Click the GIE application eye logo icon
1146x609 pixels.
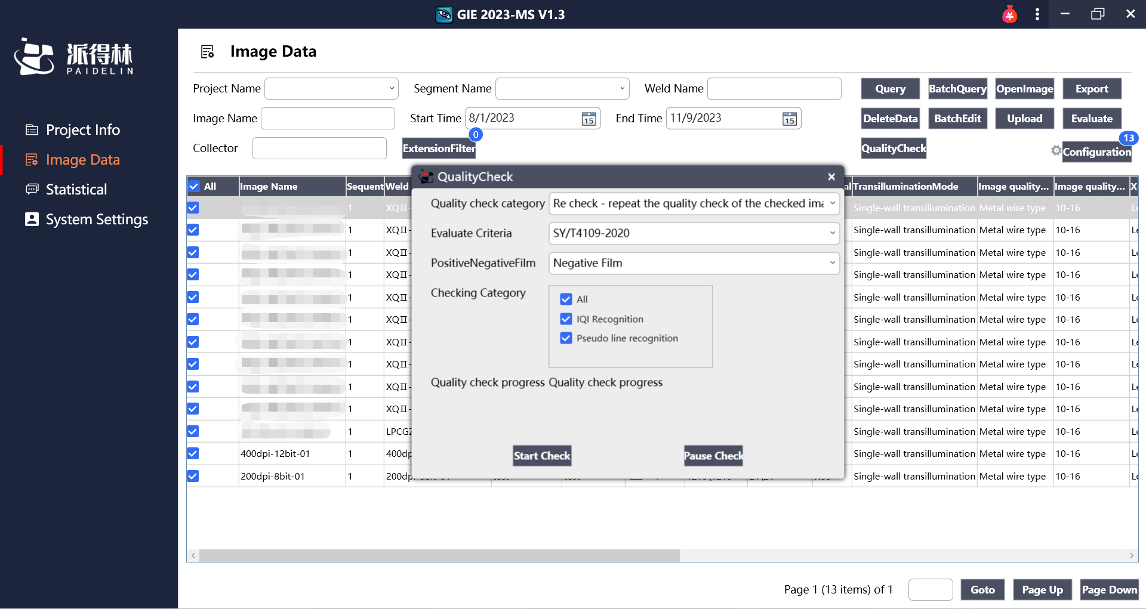tap(444, 14)
